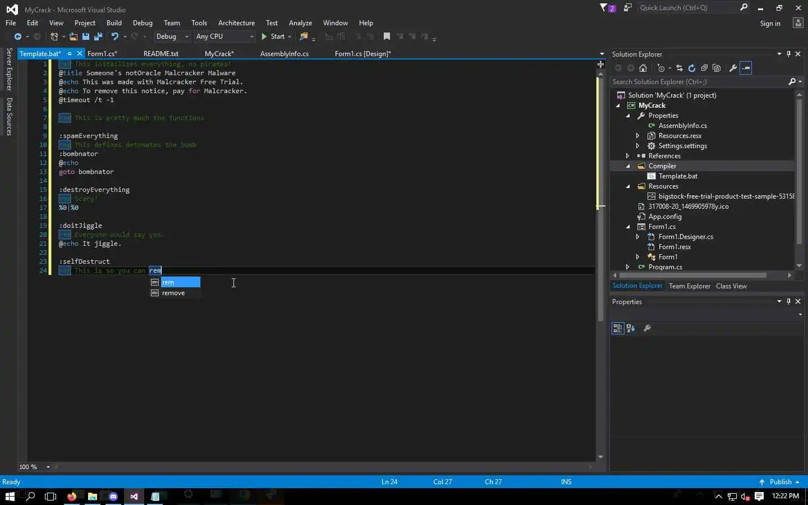
Task: Click the Solution Explorer horizontal scrollbar thumb
Action: (x=692, y=276)
